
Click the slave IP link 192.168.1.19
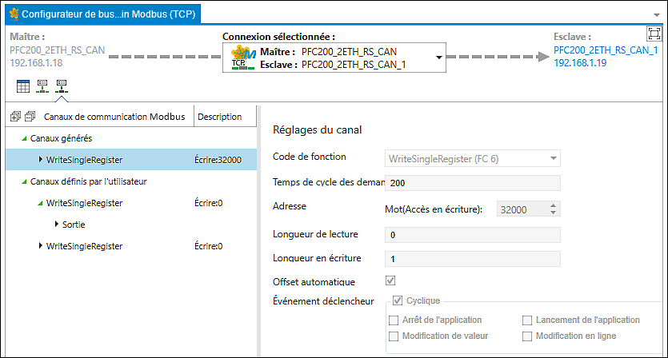coord(580,63)
